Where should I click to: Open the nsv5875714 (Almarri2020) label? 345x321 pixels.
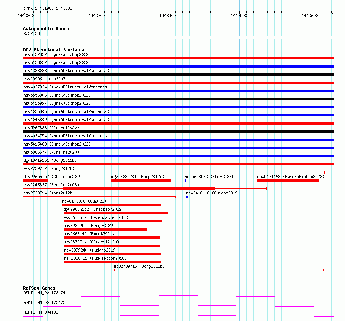[x=91, y=242]
